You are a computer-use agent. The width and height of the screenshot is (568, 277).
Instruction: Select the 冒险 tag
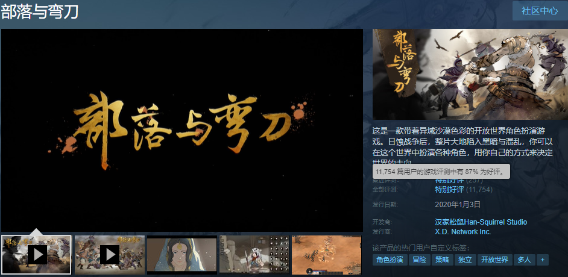(x=419, y=260)
